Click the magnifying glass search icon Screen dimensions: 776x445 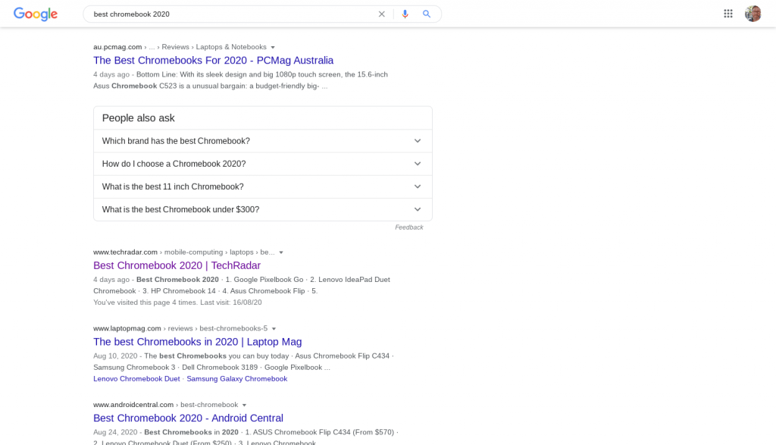(x=426, y=14)
